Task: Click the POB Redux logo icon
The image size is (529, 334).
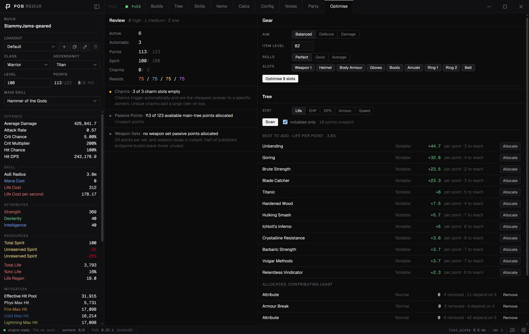Action: coord(8,6)
